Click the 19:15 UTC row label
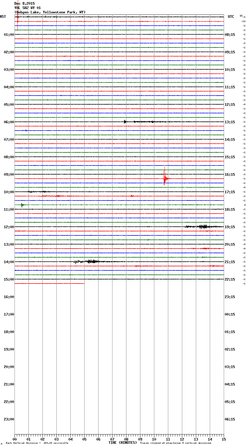247x447 pixels. 230,227
